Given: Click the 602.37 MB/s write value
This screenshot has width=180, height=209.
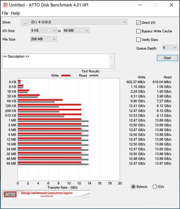Looking at the screenshot, I should (x=136, y=82).
